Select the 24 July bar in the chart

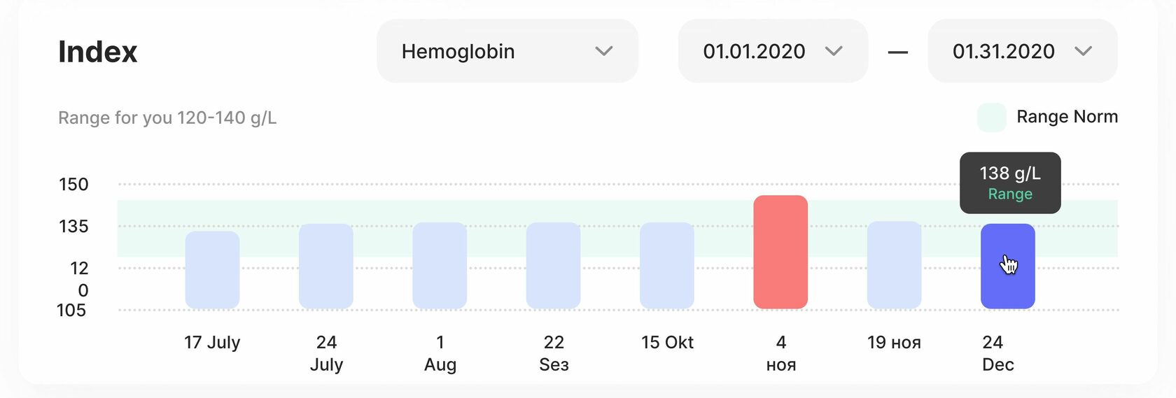point(325,266)
